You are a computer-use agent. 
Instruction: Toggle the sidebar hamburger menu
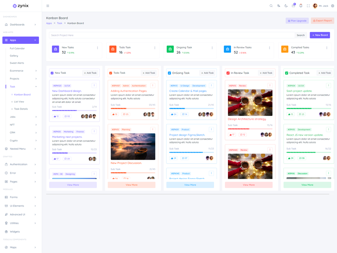coord(48,6)
